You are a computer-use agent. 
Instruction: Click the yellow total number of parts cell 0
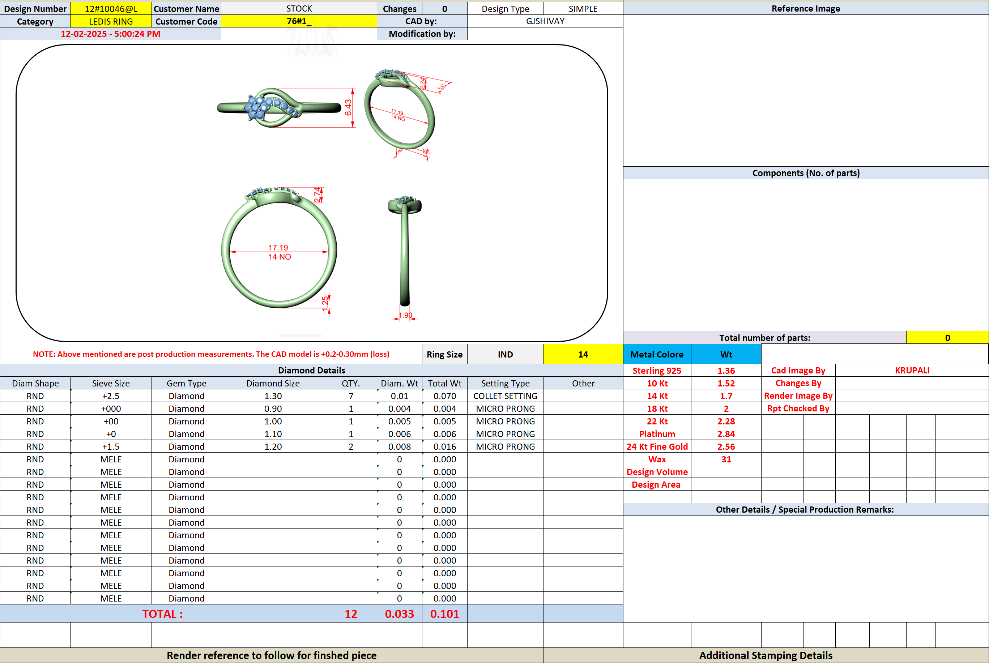point(947,337)
